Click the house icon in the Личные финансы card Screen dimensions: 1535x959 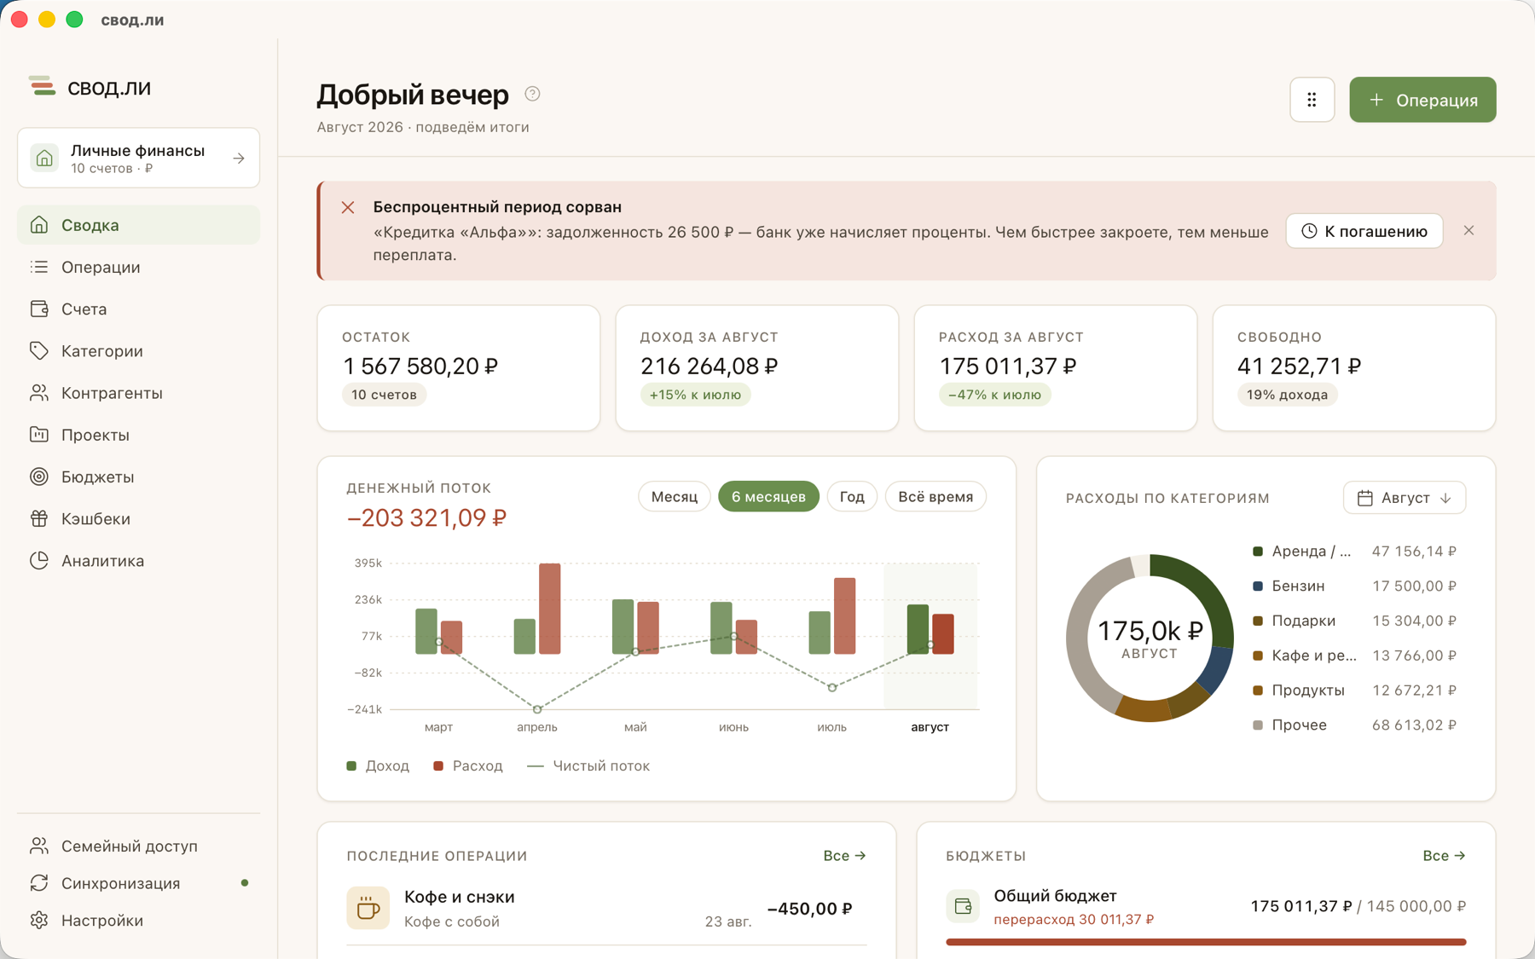(x=45, y=158)
